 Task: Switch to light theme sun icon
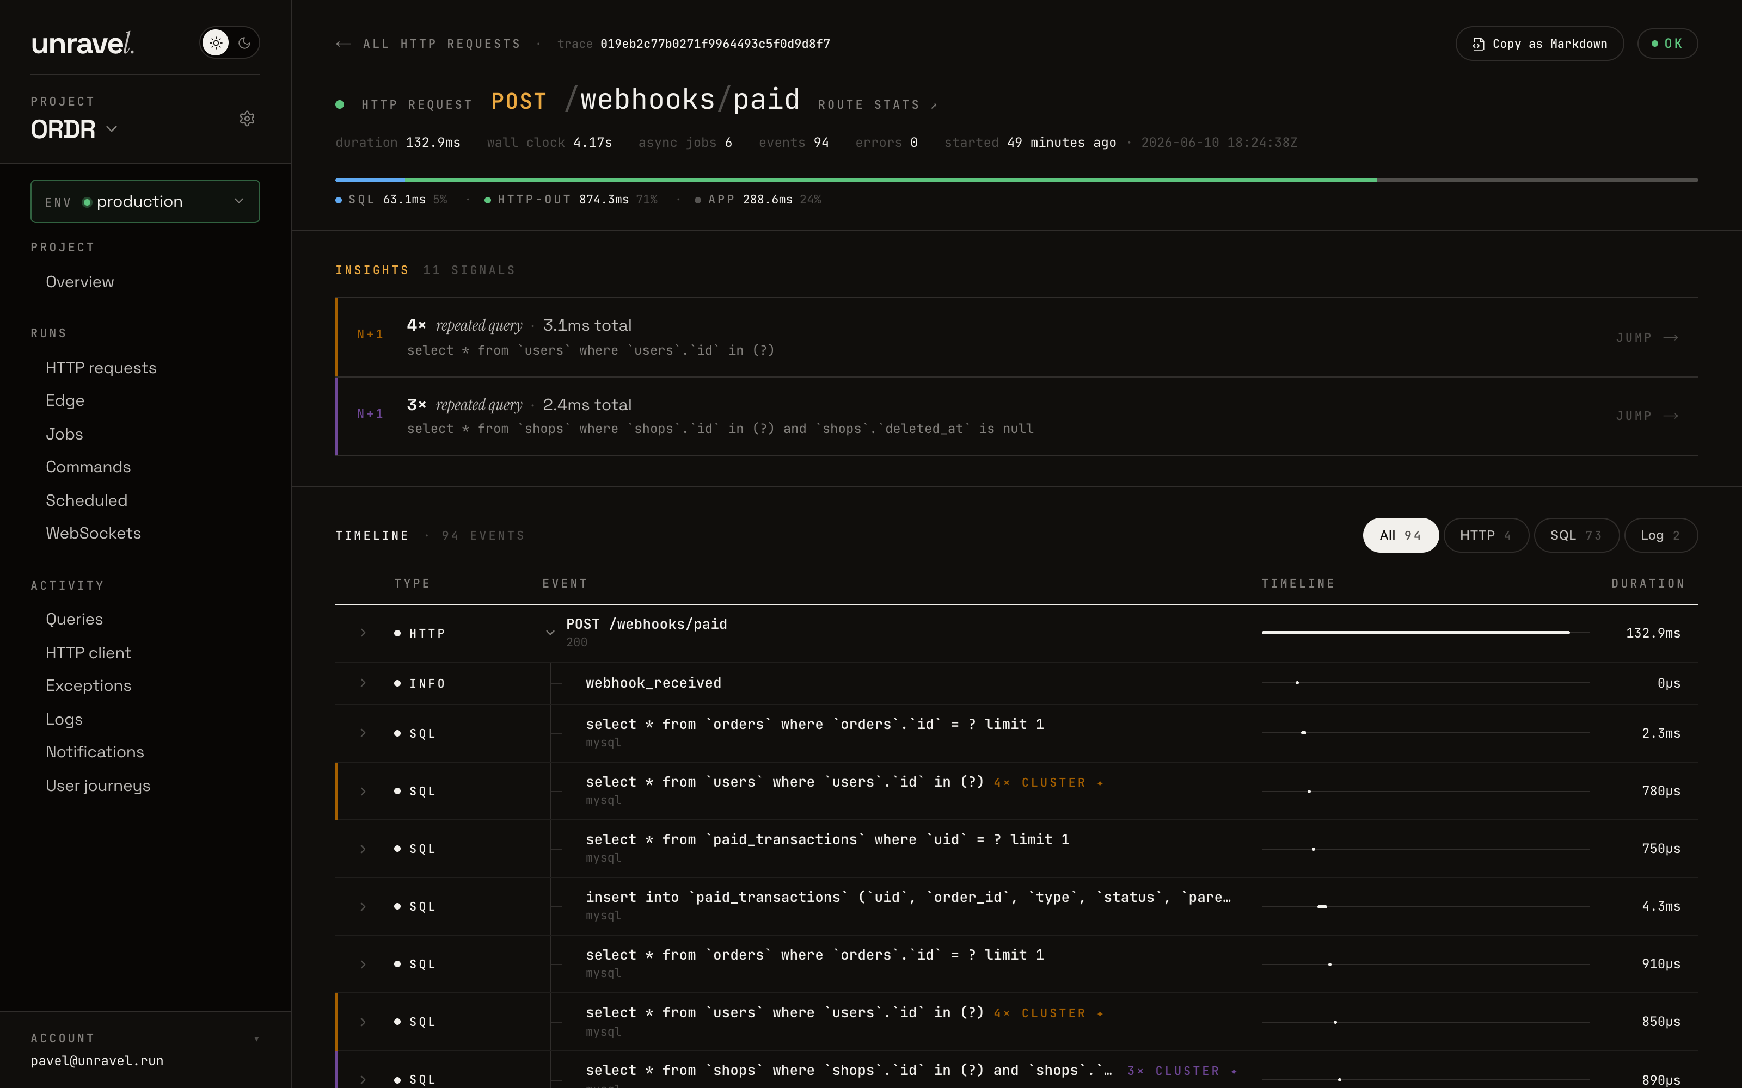point(215,42)
